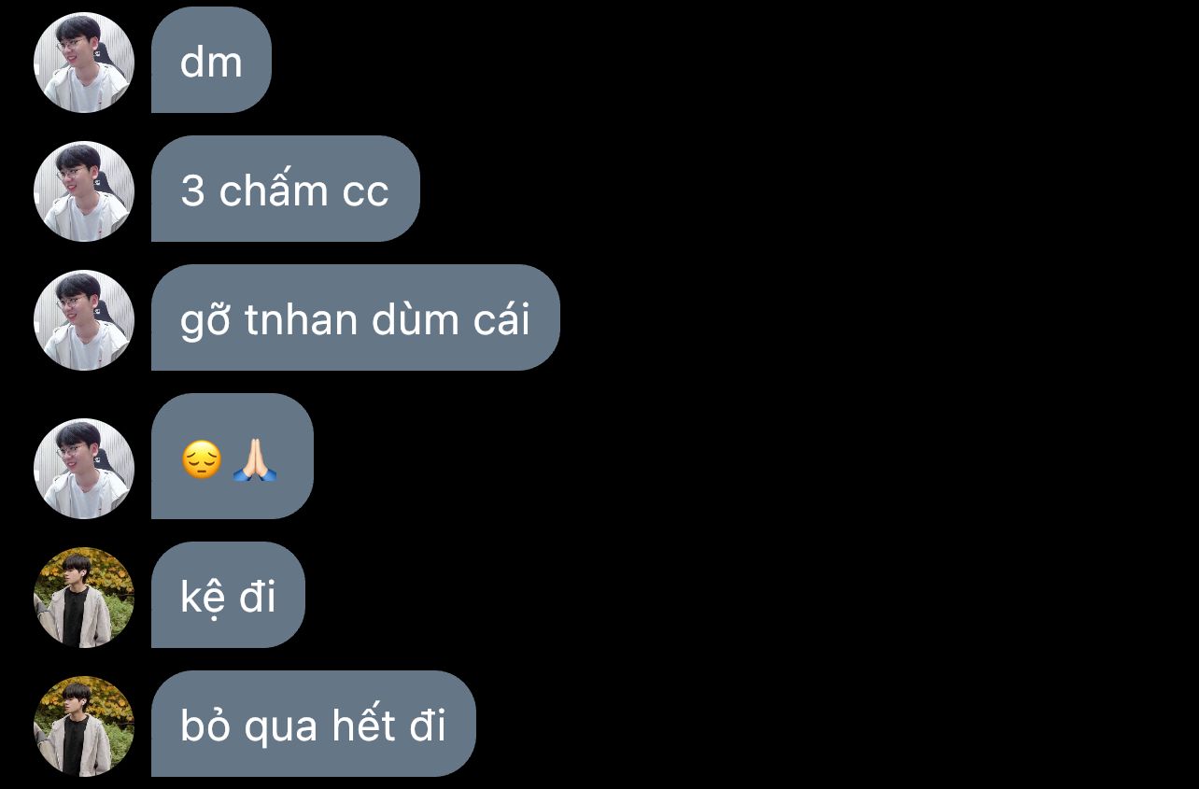Click the pensive face emoji
Image resolution: width=1199 pixels, height=789 pixels.
202,460
